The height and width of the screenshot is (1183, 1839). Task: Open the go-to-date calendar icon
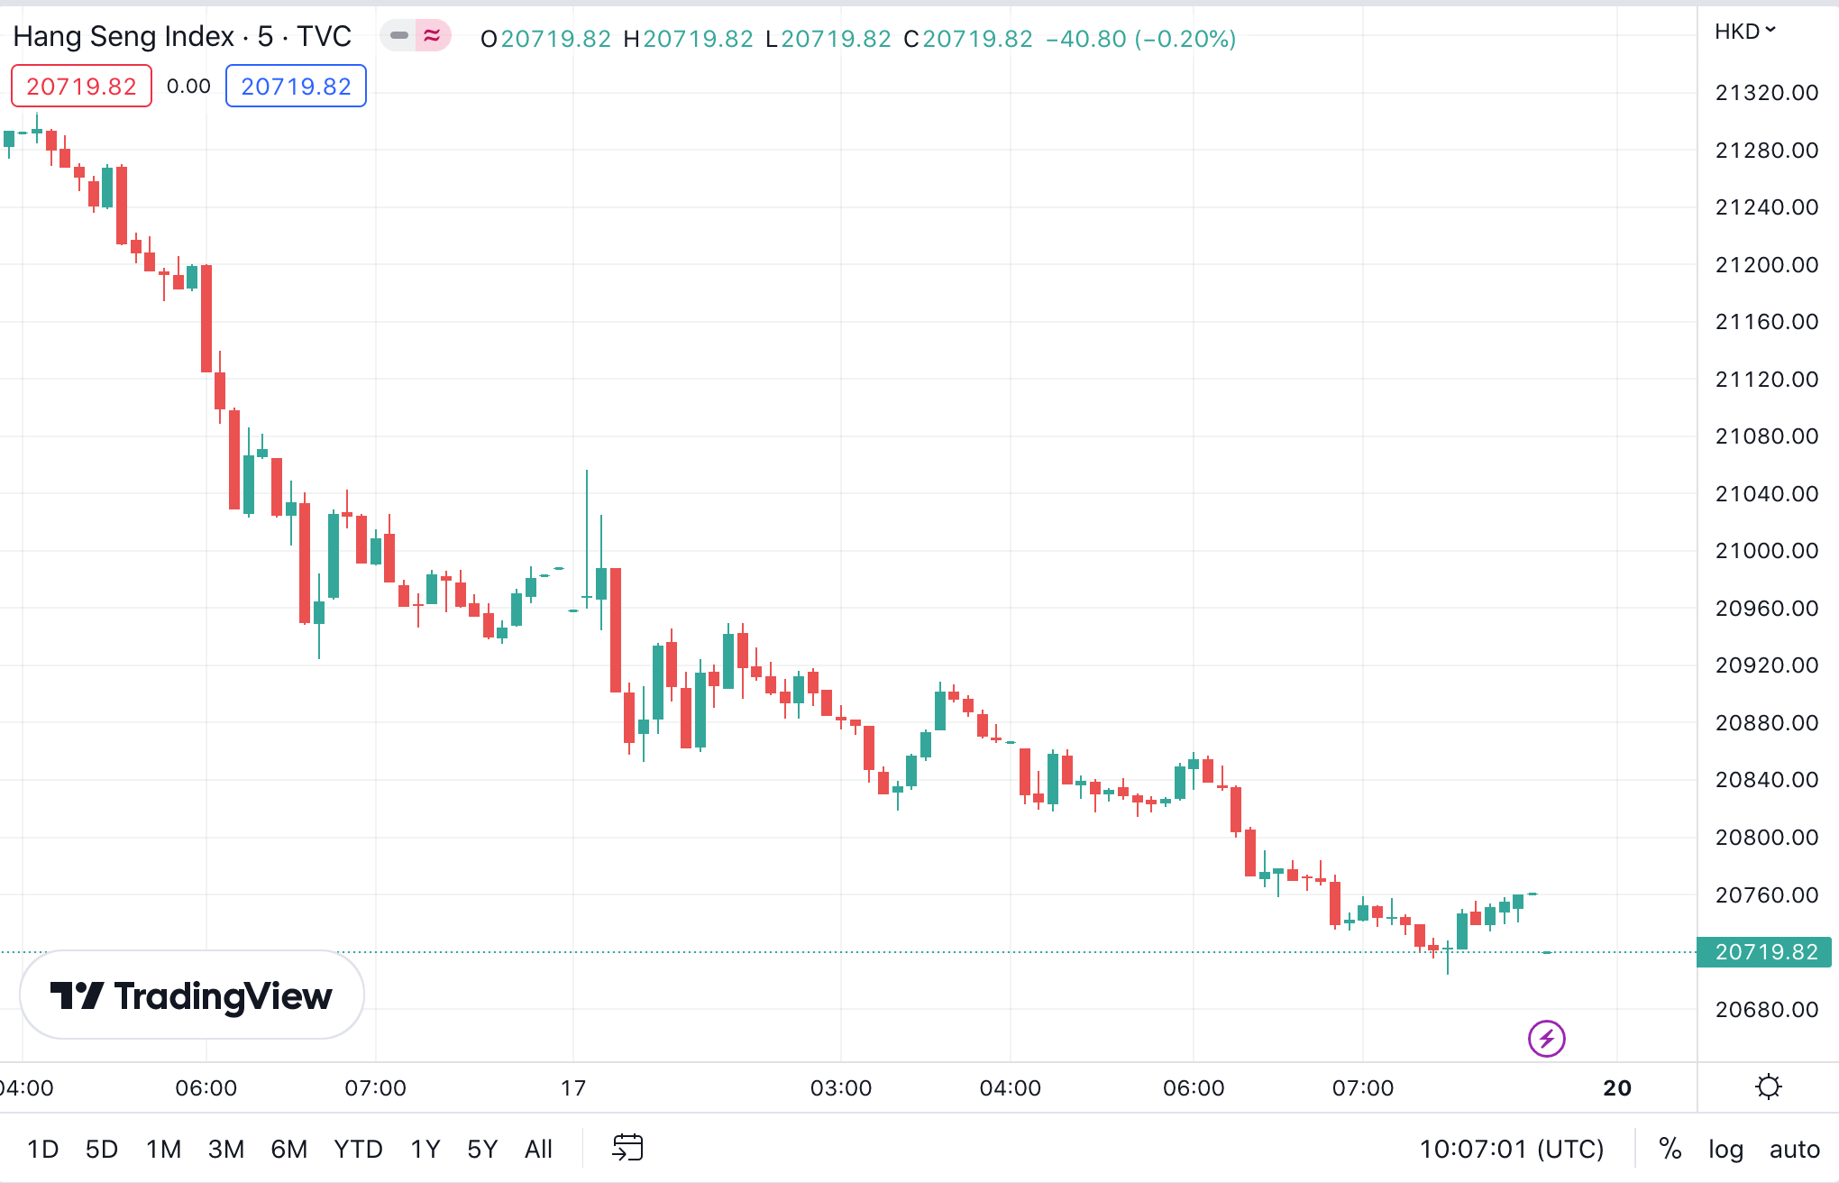[627, 1148]
